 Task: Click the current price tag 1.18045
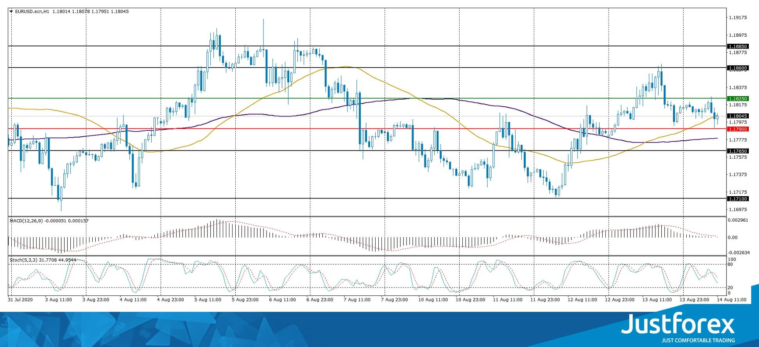pyautogui.click(x=738, y=116)
